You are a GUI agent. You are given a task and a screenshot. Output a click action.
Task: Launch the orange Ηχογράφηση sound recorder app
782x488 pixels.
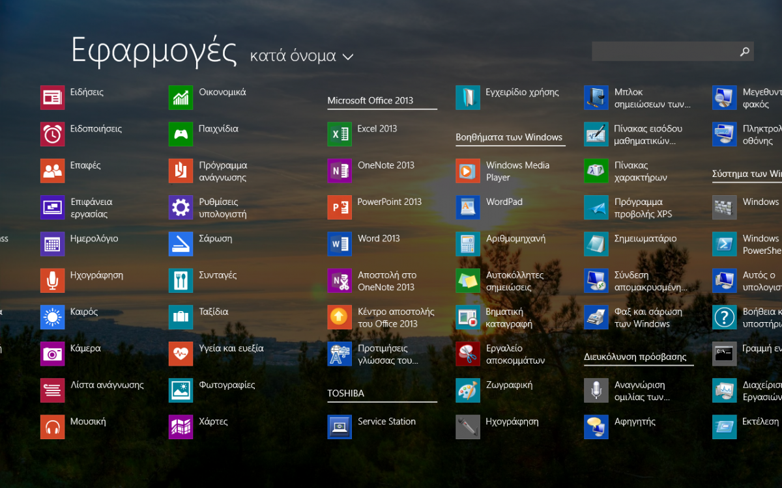point(52,280)
